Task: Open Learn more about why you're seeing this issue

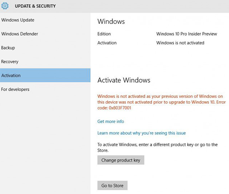Action: [142, 133]
